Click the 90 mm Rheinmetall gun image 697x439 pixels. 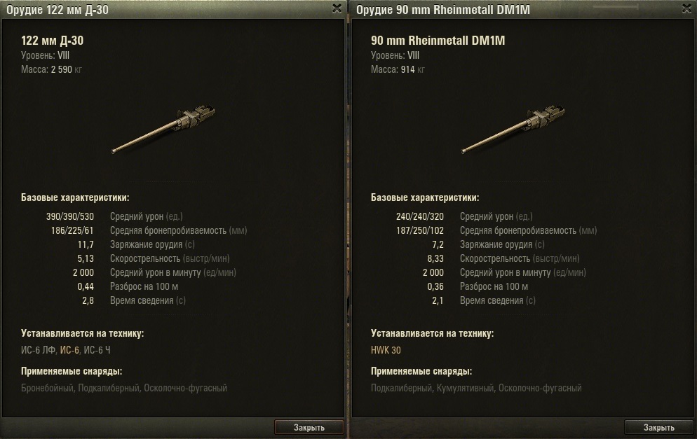click(x=513, y=129)
